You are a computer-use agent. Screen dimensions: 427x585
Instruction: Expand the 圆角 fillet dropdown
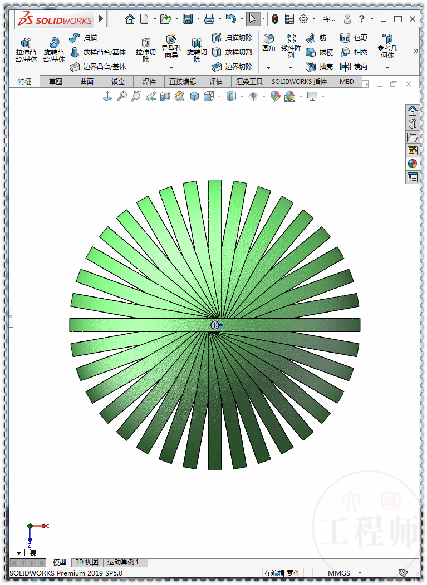point(268,68)
